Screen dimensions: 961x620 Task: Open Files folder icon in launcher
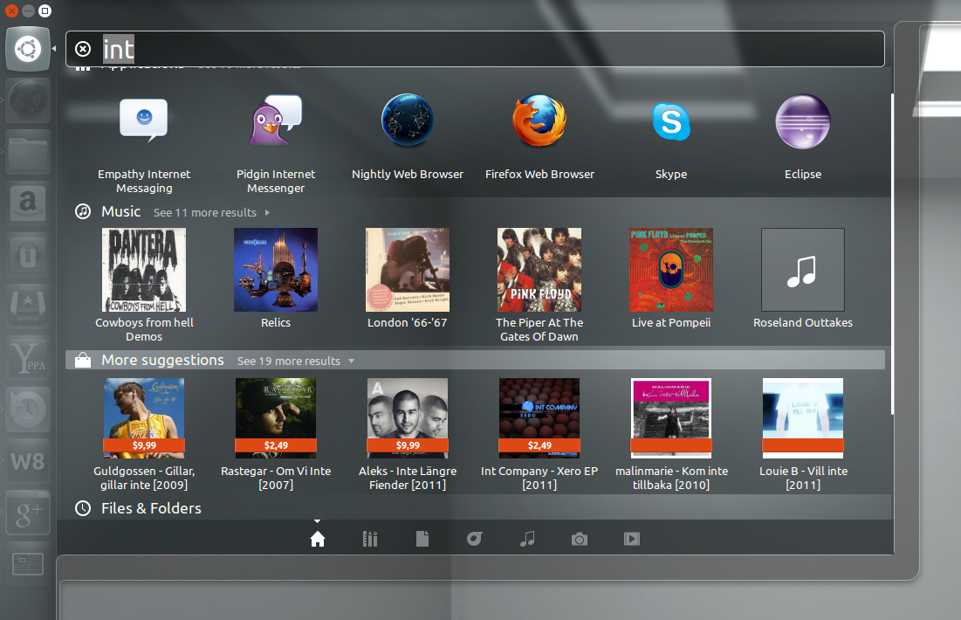pos(28,152)
